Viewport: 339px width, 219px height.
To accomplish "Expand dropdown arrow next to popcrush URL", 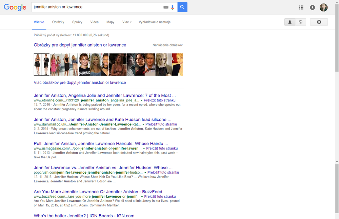I will pyautogui.click(x=145, y=172).
